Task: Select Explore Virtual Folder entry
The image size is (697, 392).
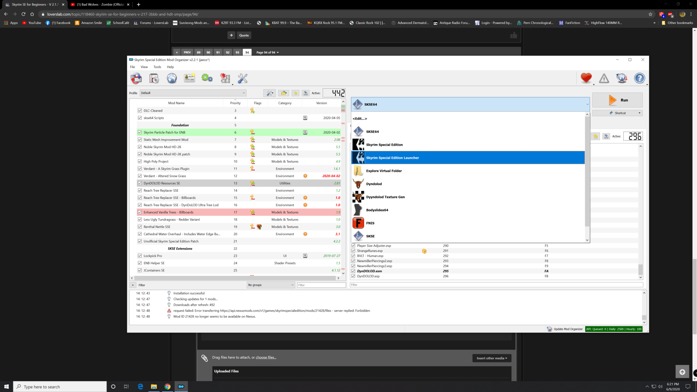Action: [468, 171]
